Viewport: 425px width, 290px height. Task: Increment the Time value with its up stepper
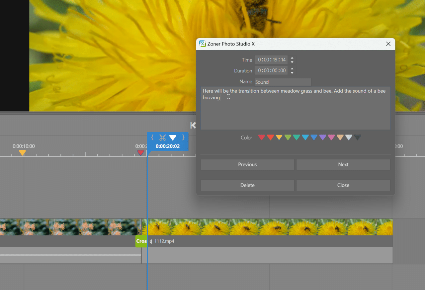tap(292, 58)
